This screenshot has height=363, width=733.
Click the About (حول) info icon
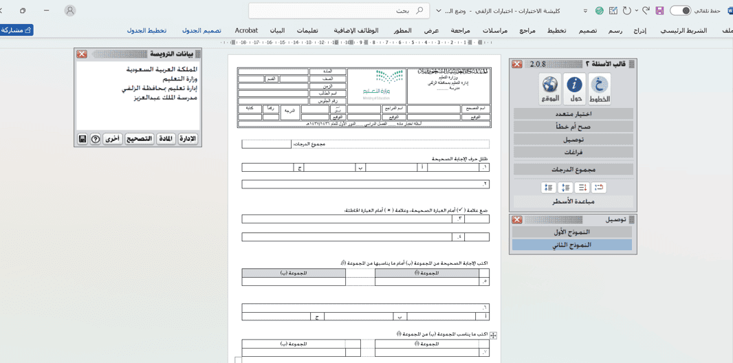point(575,89)
